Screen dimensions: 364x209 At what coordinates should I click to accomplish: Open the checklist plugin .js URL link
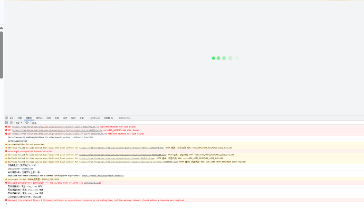tap(57, 130)
